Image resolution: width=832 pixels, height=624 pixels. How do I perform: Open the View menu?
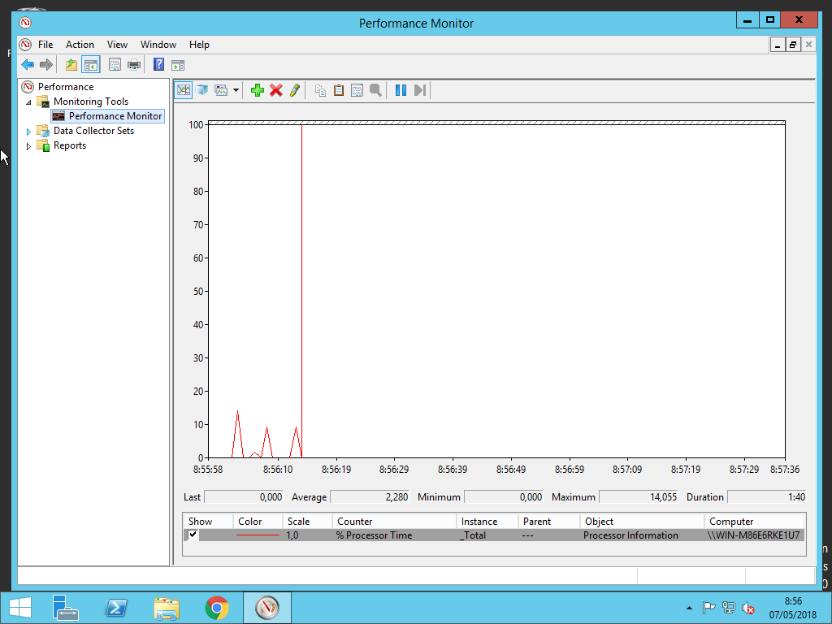point(117,45)
